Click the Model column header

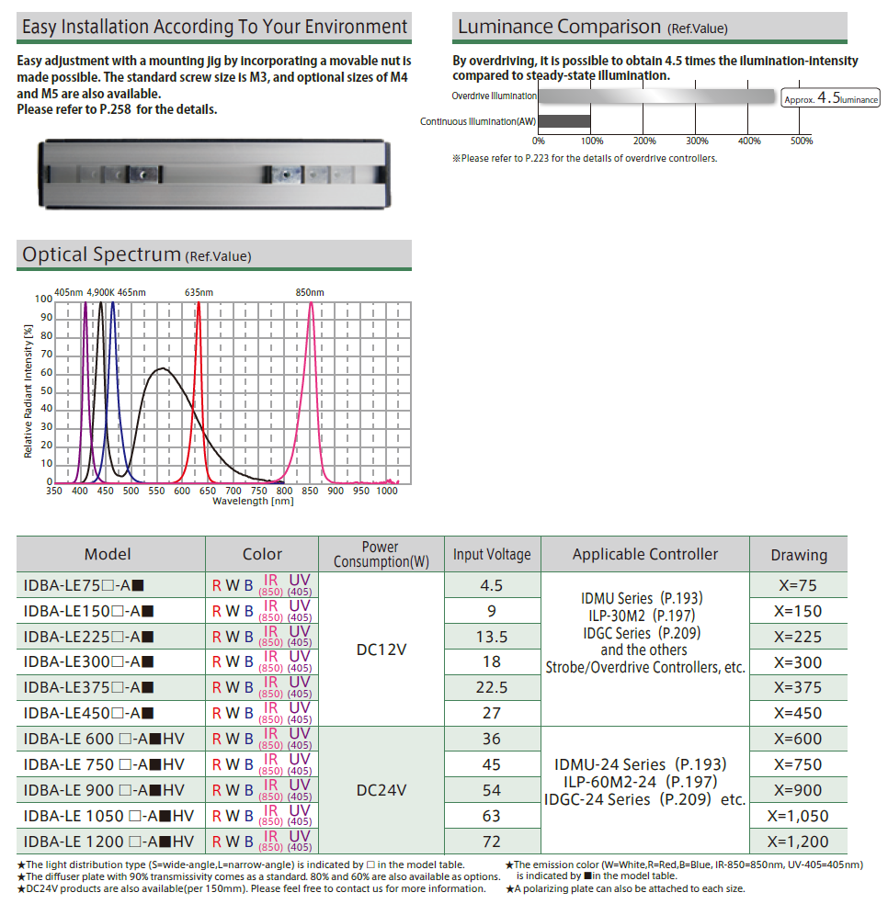point(111,554)
